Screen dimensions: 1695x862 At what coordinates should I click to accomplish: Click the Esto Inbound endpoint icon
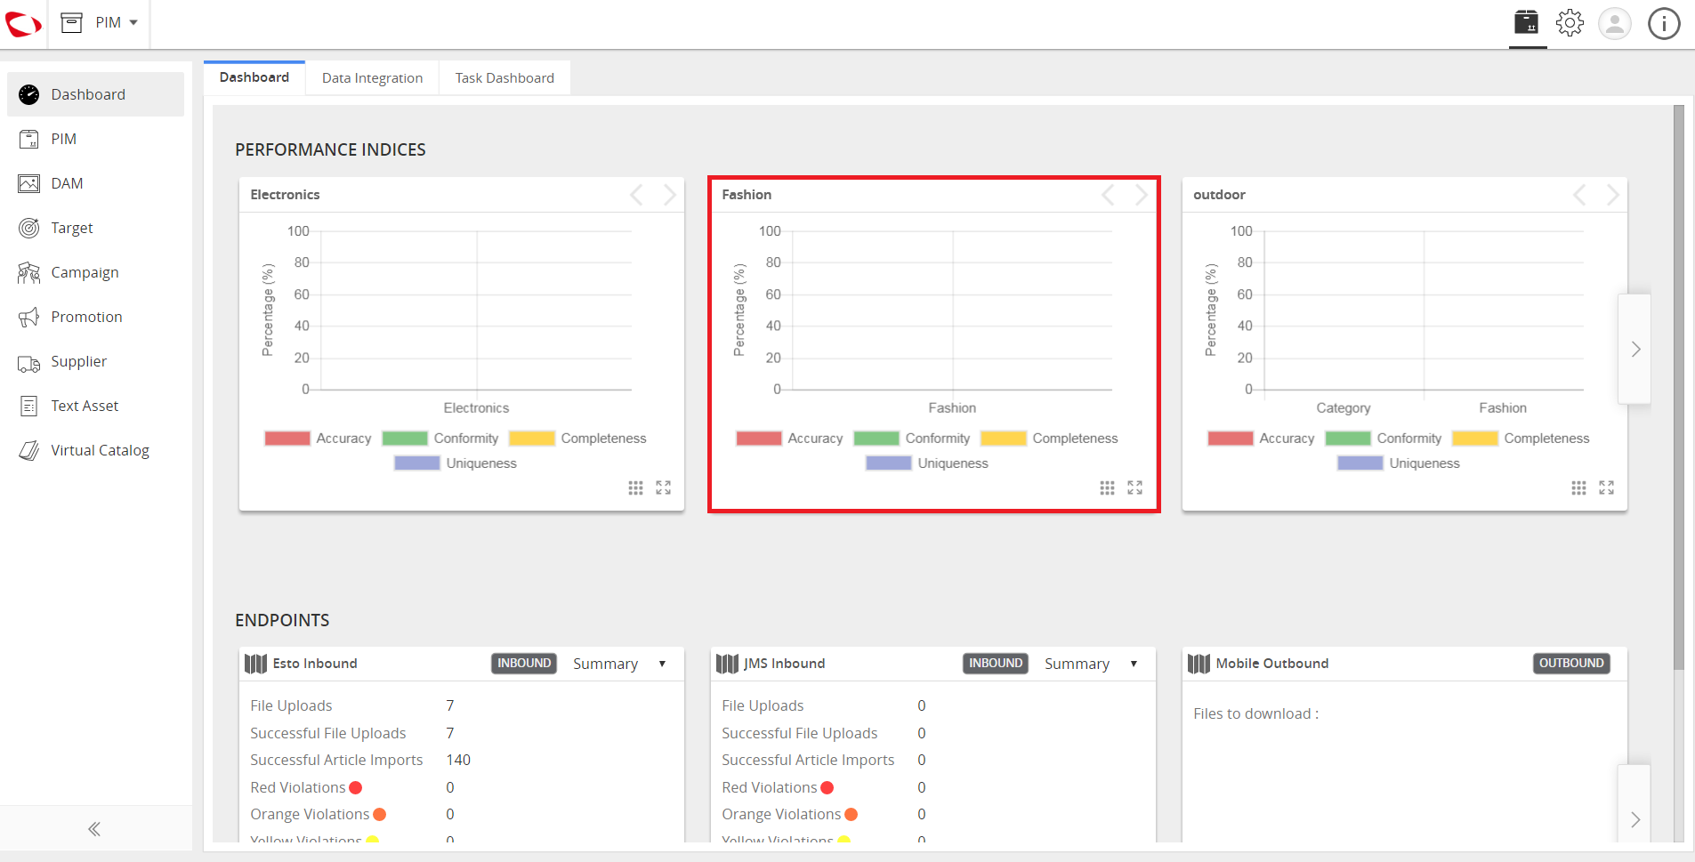[x=256, y=664]
